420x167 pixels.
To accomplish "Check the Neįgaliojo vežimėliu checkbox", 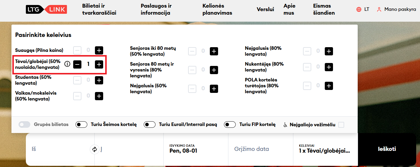I will tap(341, 125).
